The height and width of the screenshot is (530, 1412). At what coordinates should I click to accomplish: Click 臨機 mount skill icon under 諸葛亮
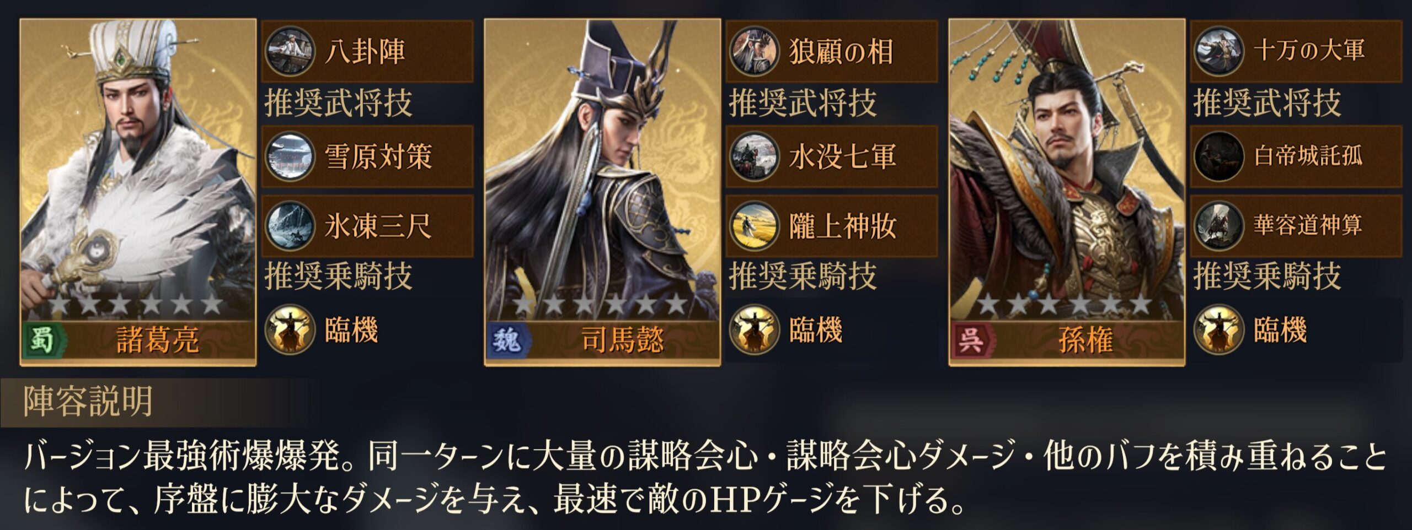tap(290, 330)
